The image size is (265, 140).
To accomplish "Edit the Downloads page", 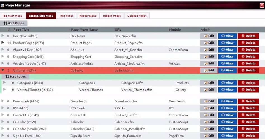I will 209,101.
